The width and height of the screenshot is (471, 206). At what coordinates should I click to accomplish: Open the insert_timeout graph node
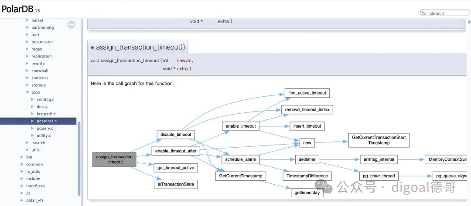pyautogui.click(x=307, y=126)
